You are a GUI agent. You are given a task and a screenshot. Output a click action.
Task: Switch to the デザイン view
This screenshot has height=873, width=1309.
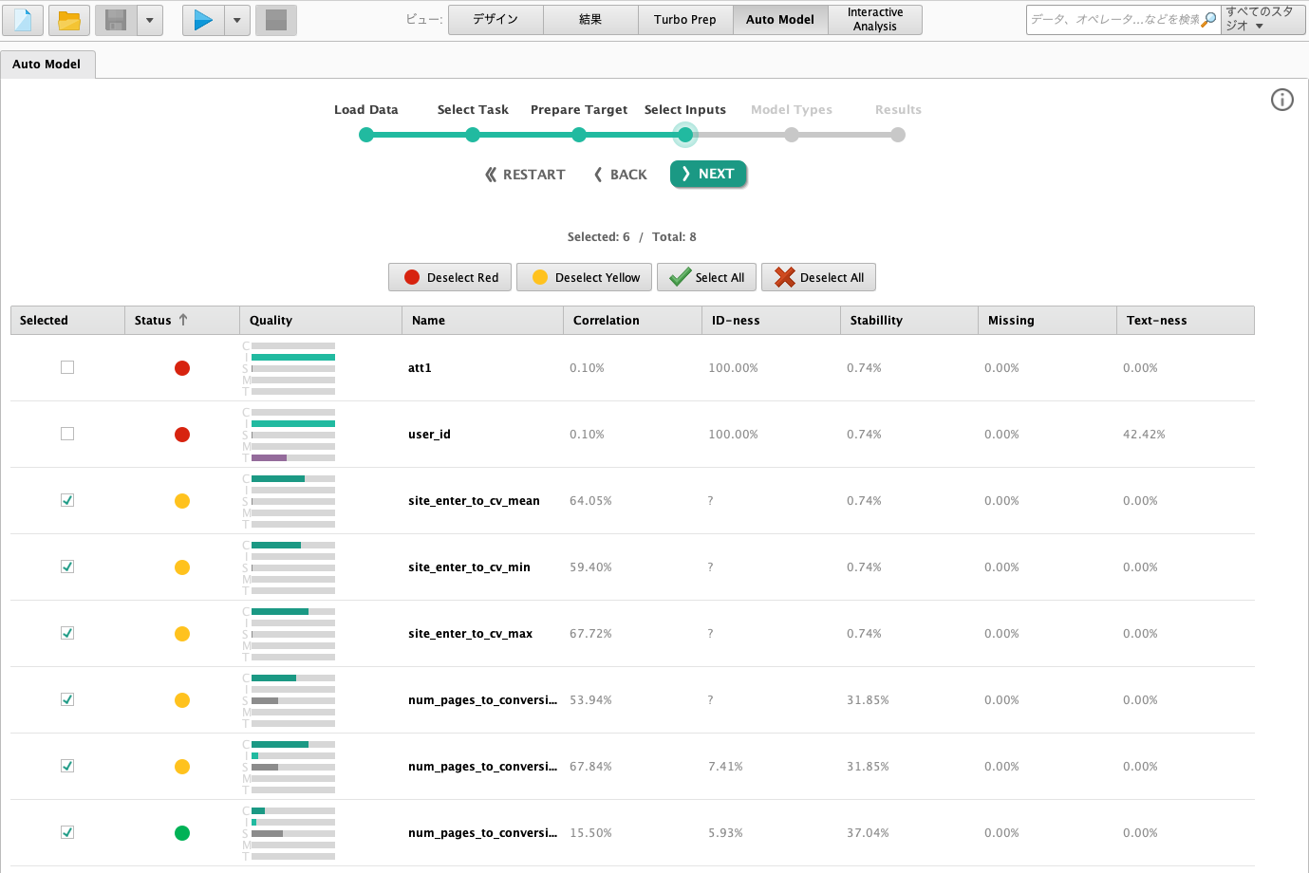[496, 20]
